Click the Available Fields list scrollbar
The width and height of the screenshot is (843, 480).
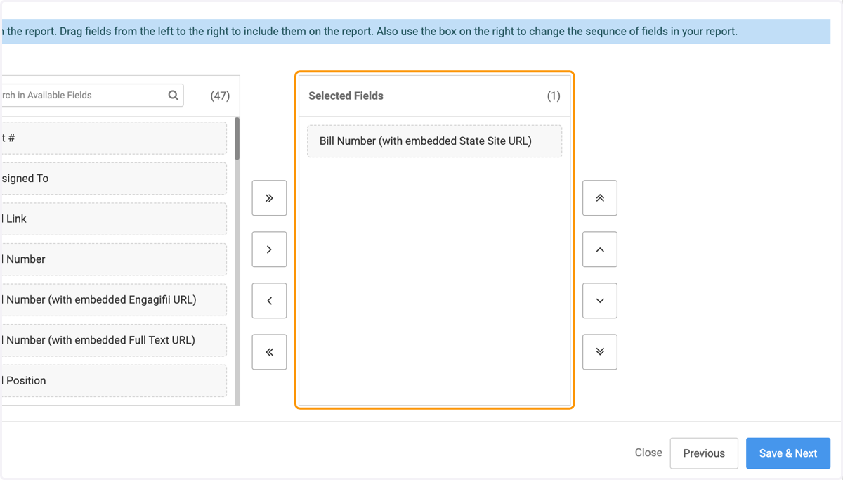coord(237,138)
